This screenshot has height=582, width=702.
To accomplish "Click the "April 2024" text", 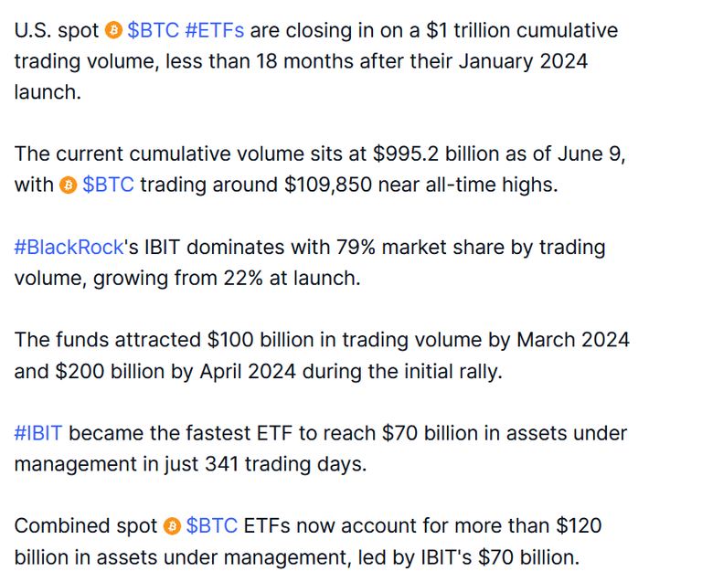I will 248,371.
